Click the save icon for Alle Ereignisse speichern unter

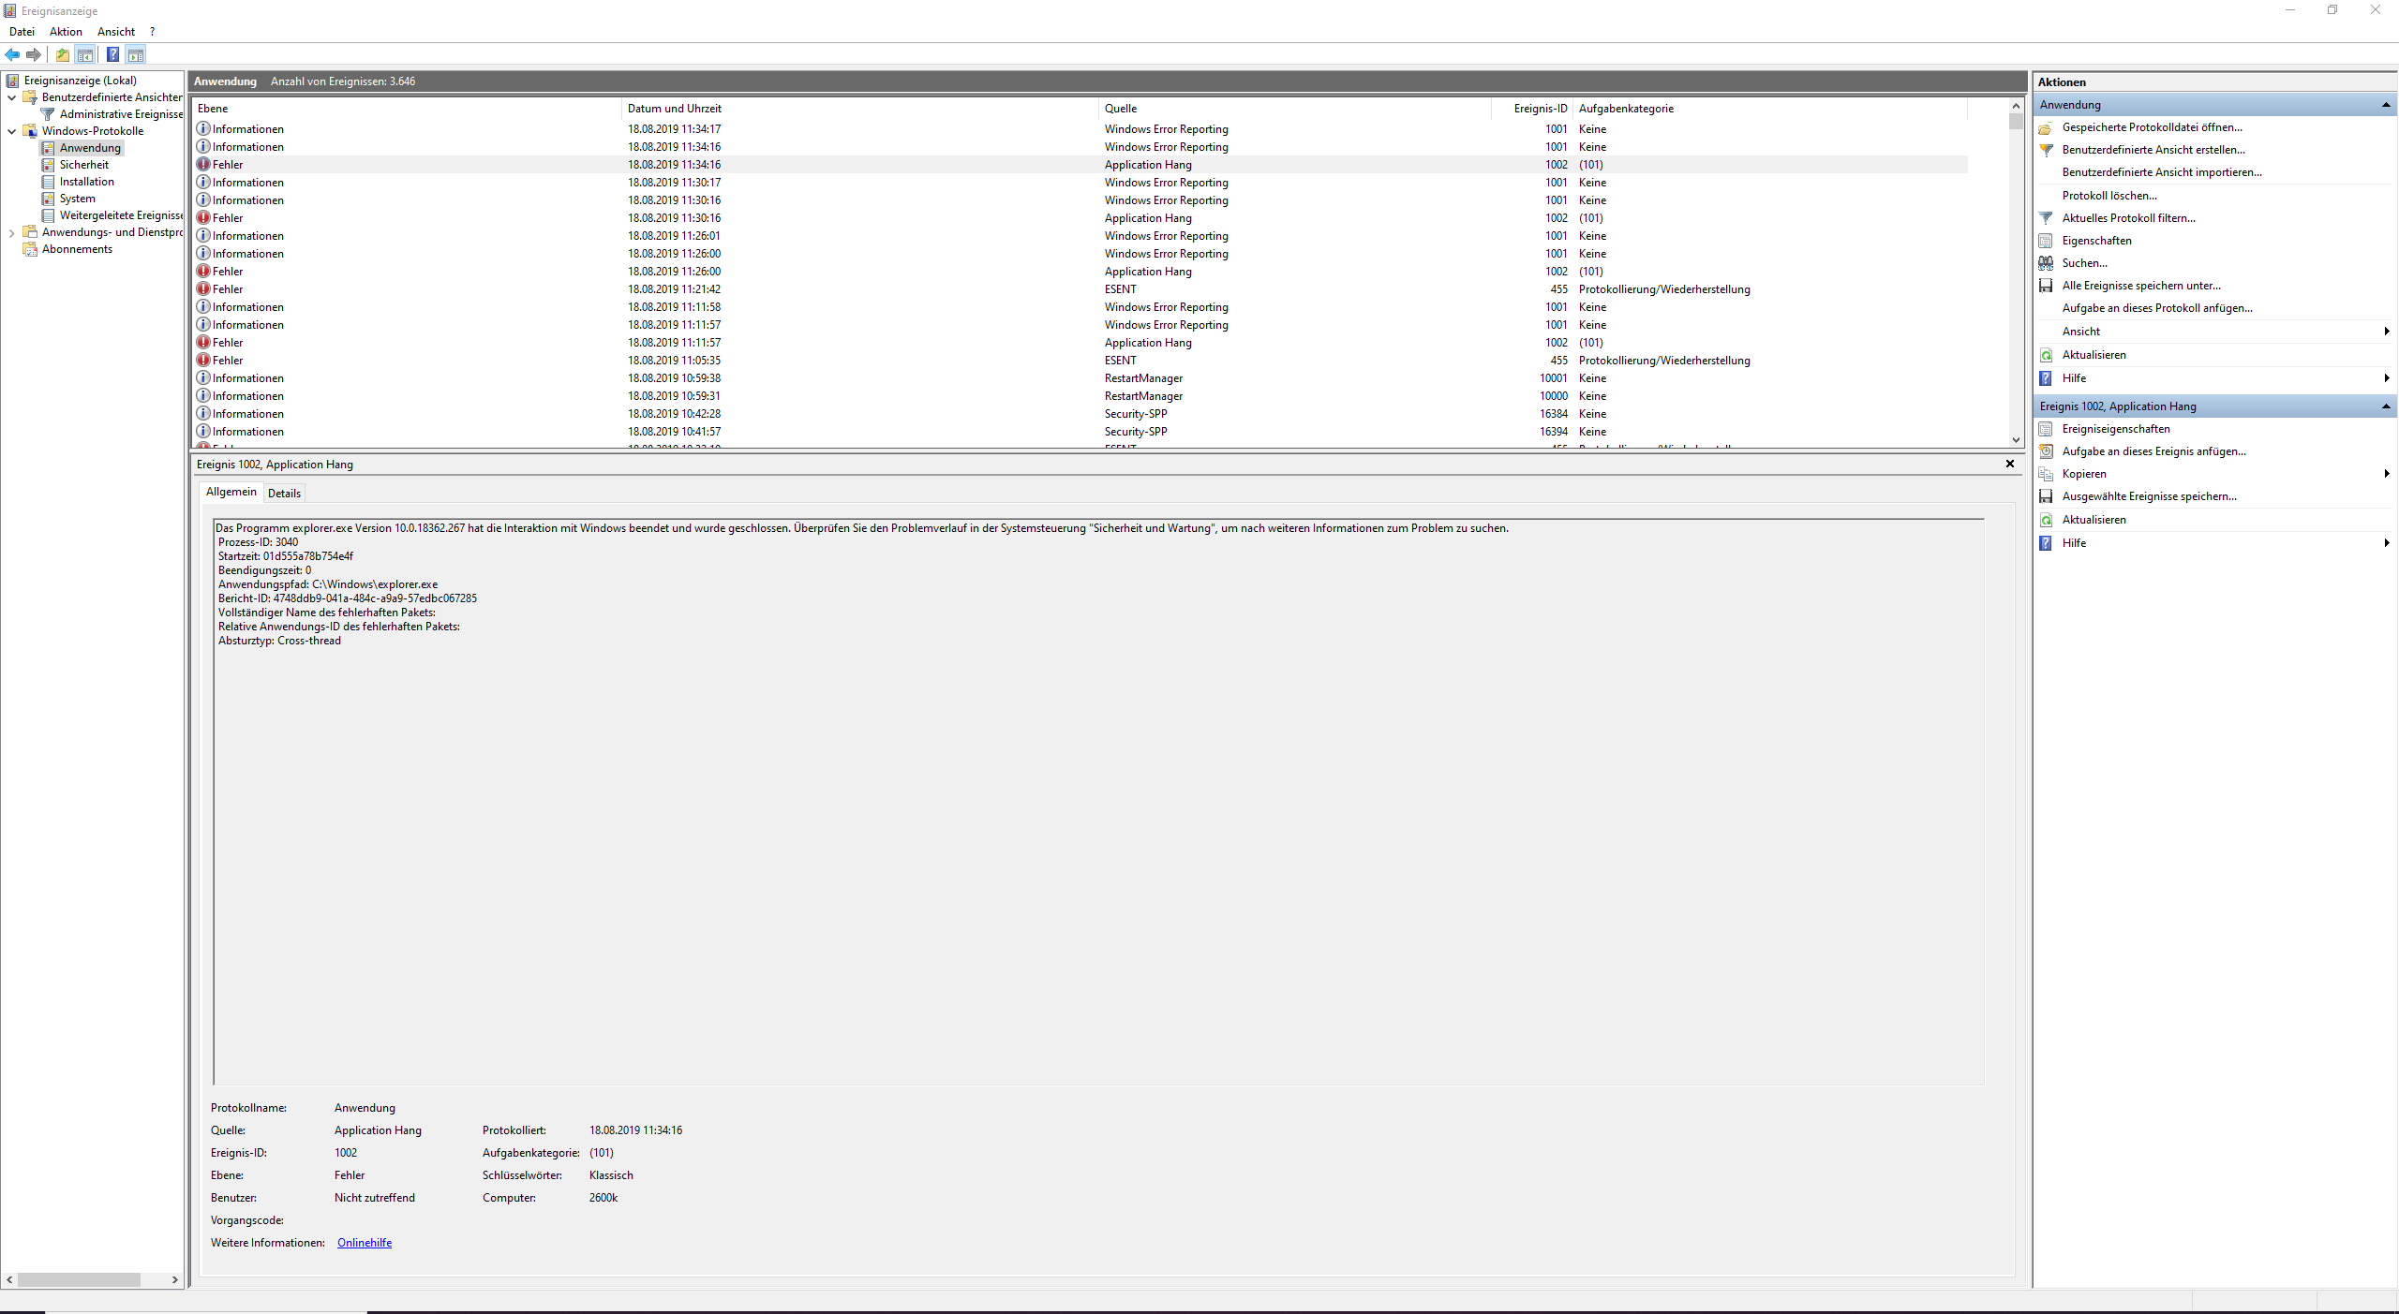coord(2046,286)
